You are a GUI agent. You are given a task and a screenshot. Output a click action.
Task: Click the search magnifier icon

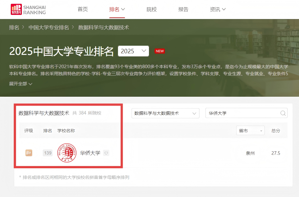(x=283, y=113)
